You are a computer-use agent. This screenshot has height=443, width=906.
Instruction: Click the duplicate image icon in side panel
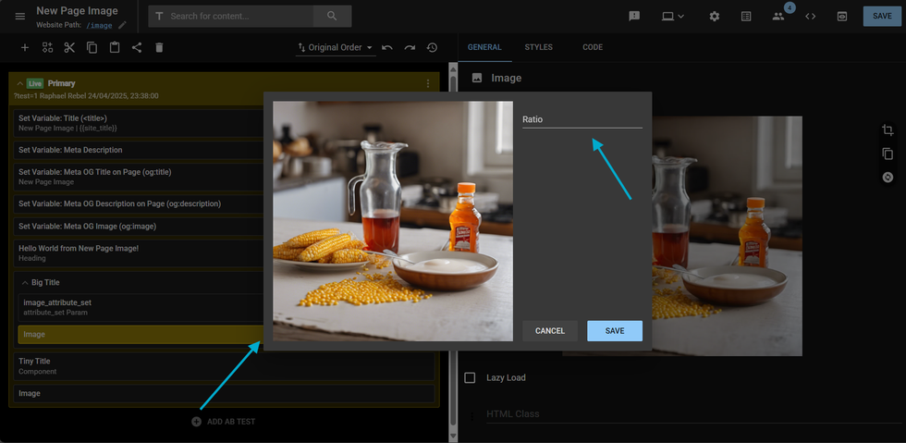click(x=888, y=154)
